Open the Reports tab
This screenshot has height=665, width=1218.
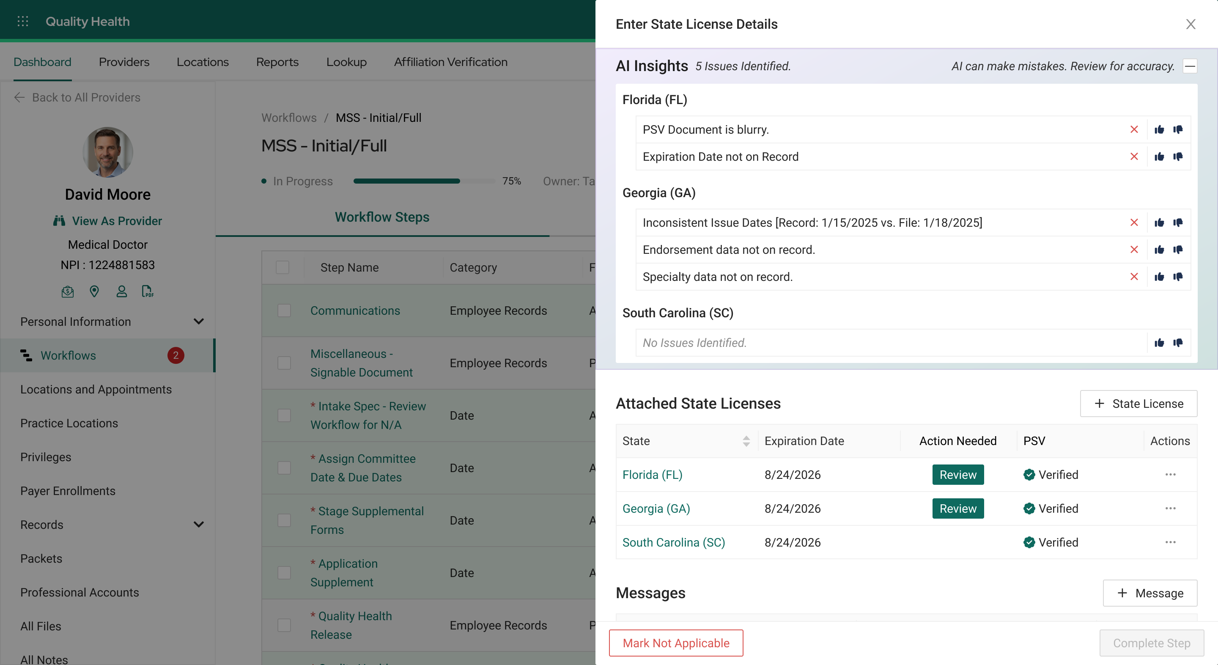[277, 62]
